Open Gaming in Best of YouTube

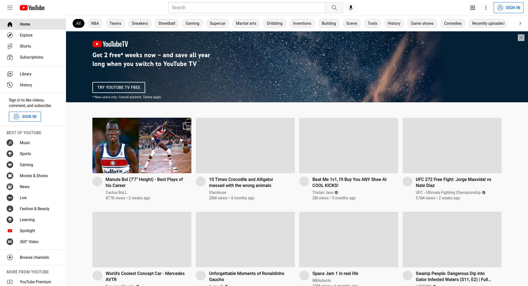click(x=33, y=165)
